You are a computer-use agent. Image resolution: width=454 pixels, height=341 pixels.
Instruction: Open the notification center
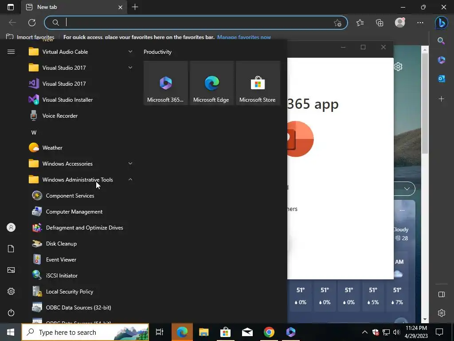(439, 332)
